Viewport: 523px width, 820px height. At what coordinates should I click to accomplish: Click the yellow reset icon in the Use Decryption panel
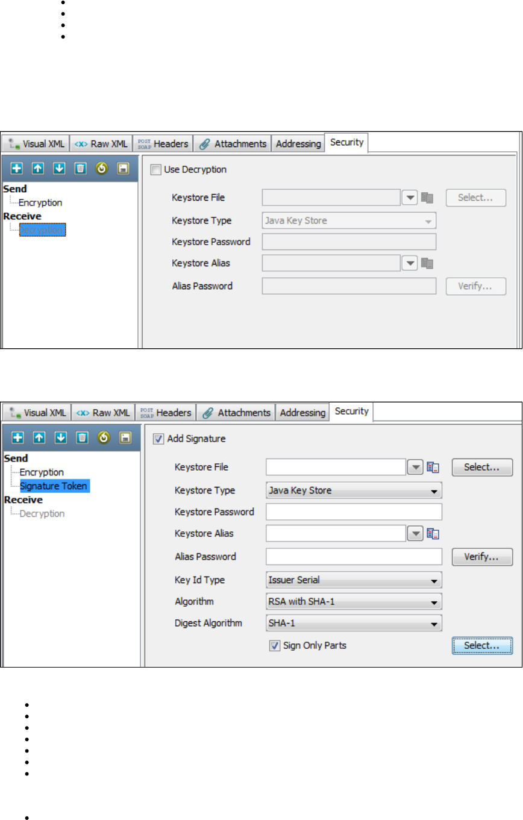click(x=101, y=168)
